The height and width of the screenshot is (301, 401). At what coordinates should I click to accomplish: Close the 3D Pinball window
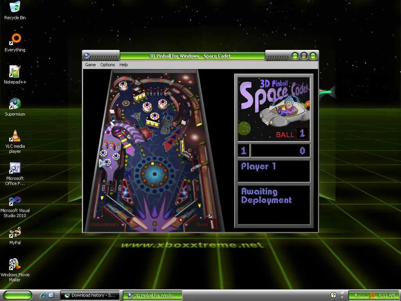point(313,56)
